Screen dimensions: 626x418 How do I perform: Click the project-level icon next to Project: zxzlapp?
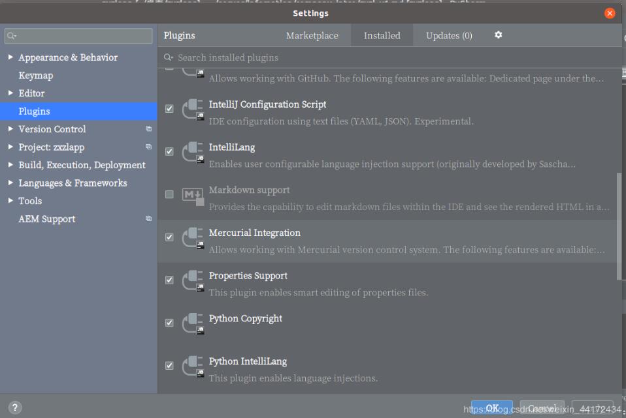[x=148, y=147]
